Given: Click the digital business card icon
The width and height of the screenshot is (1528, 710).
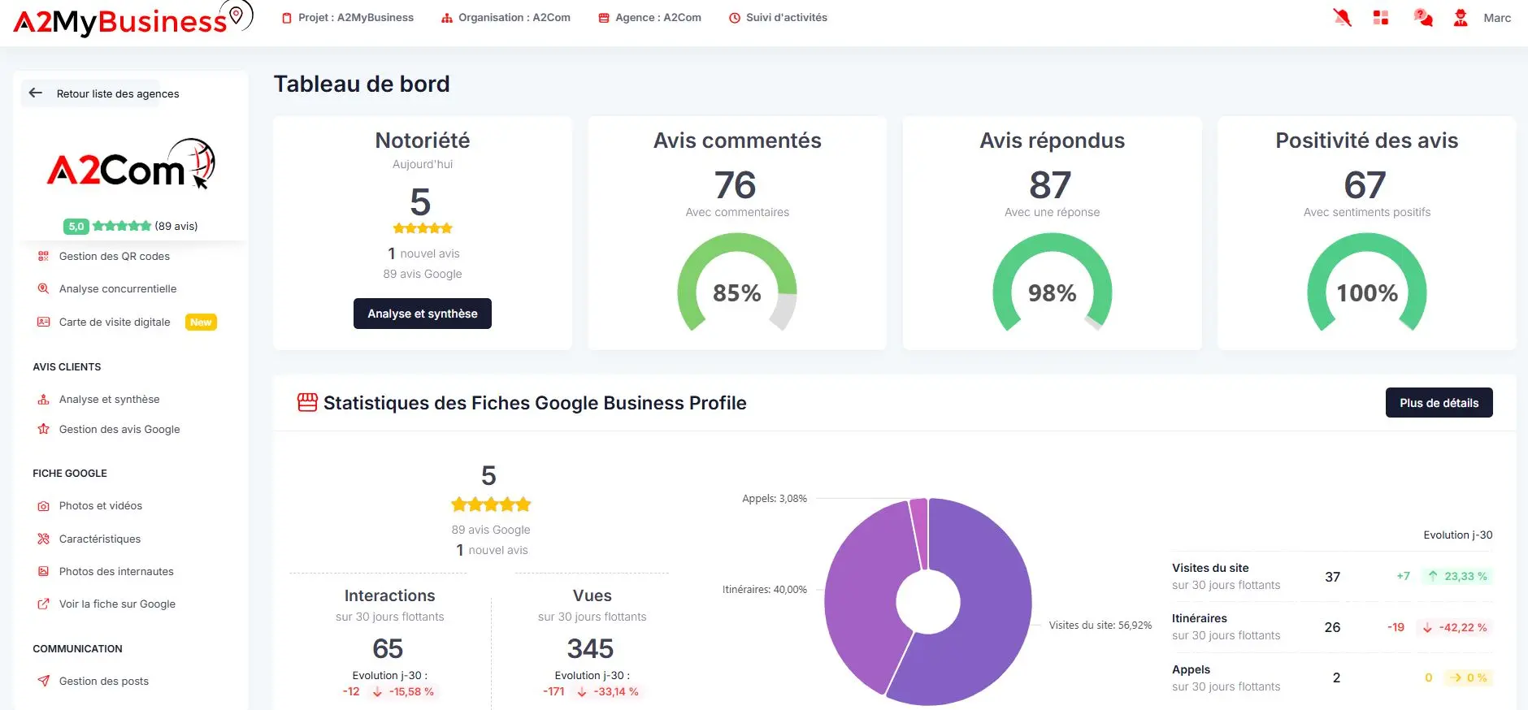Looking at the screenshot, I should tap(44, 322).
